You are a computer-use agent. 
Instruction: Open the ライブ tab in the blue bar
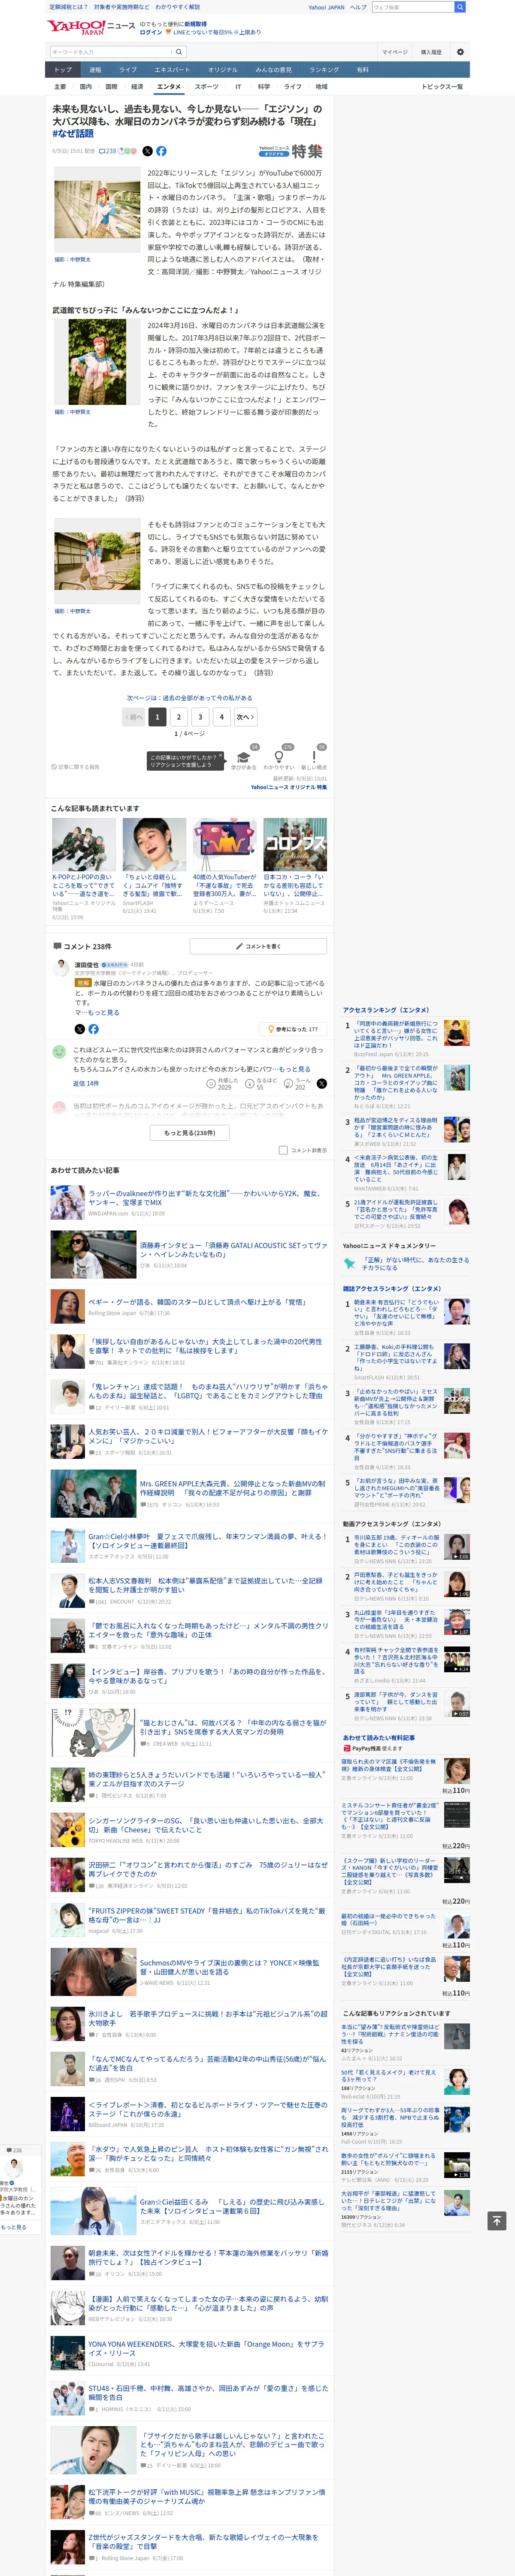tap(128, 70)
